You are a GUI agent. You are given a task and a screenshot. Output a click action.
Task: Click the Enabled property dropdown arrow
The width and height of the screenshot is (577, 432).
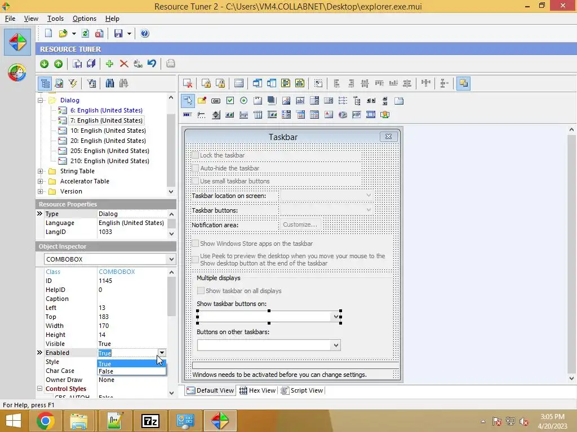click(162, 353)
